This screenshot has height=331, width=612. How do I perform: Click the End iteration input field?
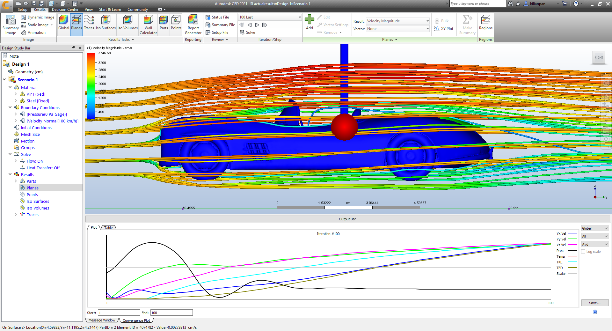pyautogui.click(x=171, y=313)
